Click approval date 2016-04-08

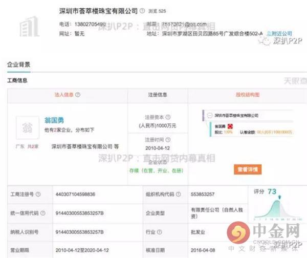coord(203,250)
